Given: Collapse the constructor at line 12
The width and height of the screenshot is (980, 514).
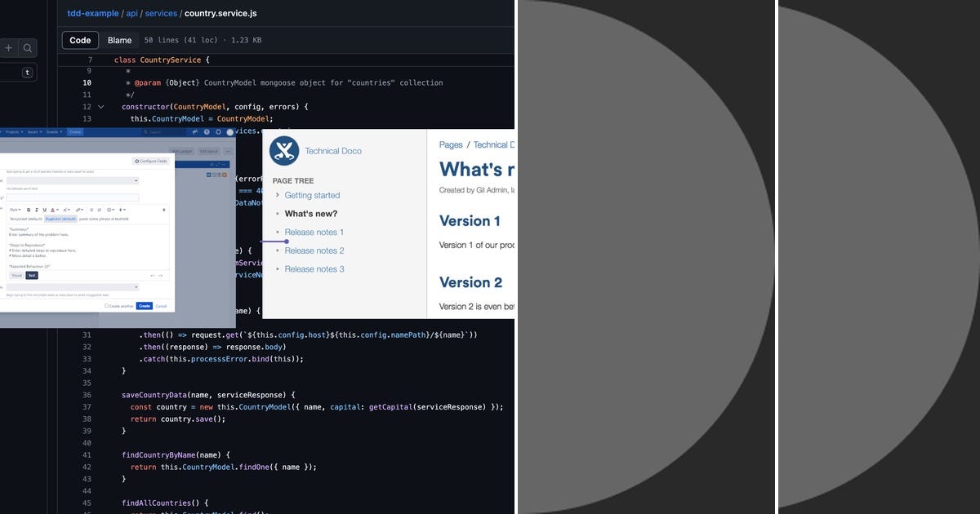Looking at the screenshot, I should pos(100,106).
